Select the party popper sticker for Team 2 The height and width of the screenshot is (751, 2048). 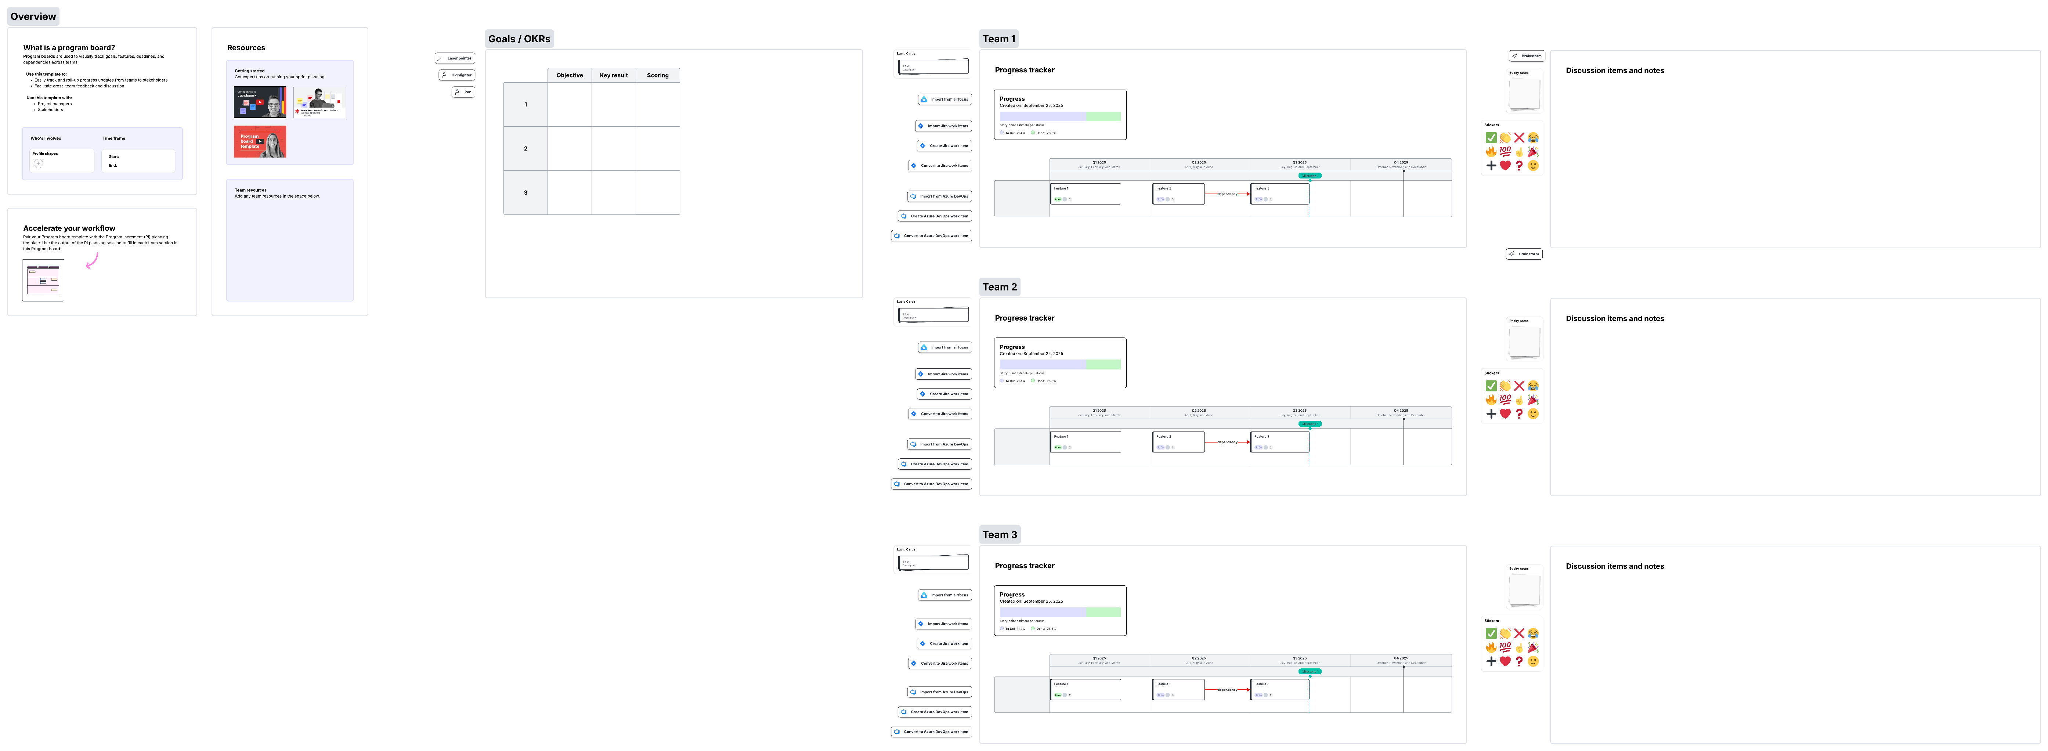point(1533,400)
